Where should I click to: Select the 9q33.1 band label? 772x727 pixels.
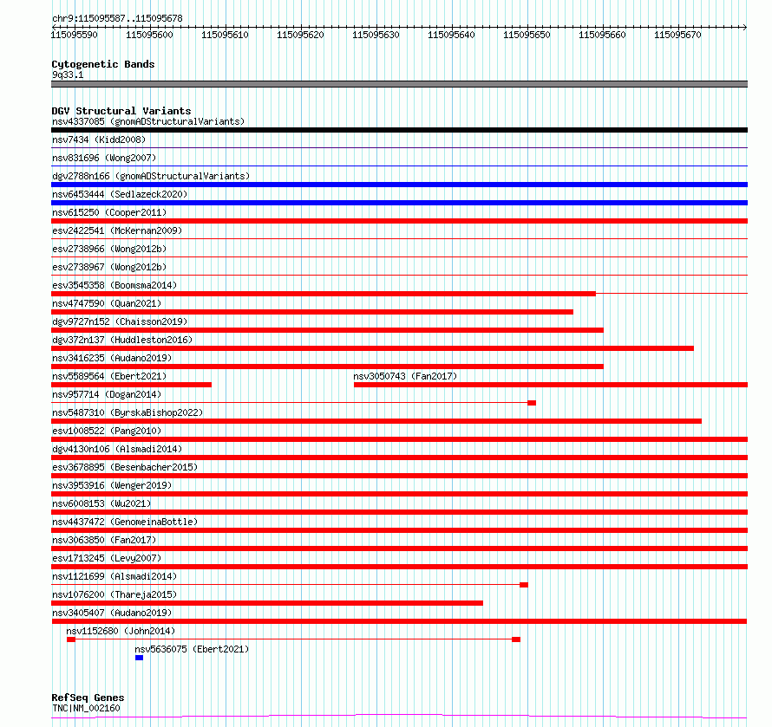(68, 75)
